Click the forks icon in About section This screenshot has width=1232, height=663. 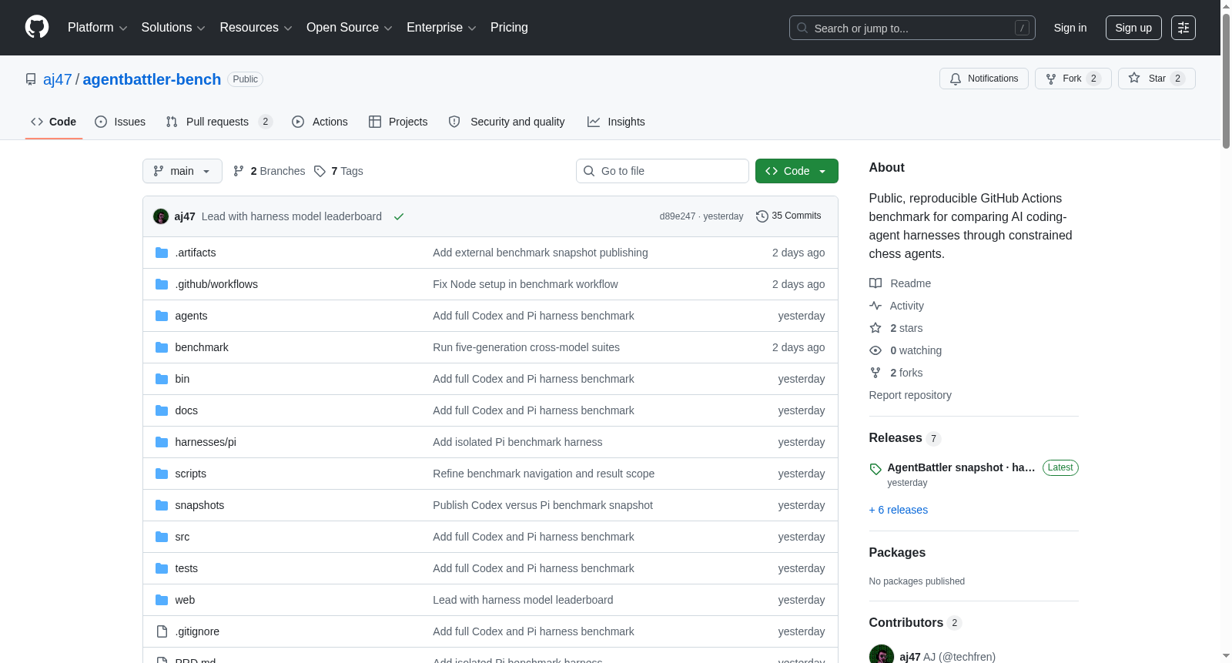875,373
